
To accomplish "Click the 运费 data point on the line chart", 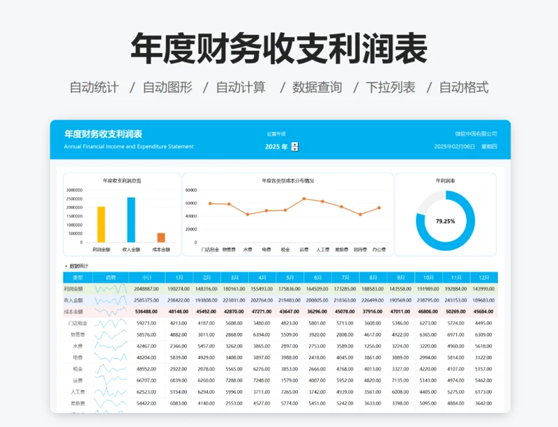I will click(x=304, y=199).
